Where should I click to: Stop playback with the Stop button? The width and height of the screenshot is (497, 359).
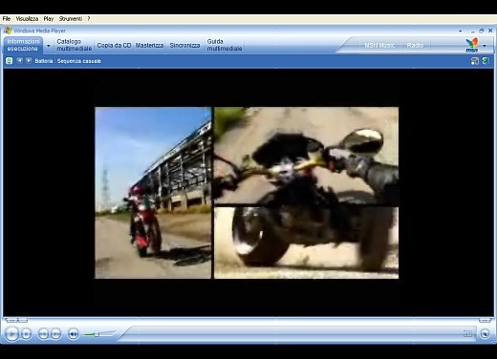point(26,334)
